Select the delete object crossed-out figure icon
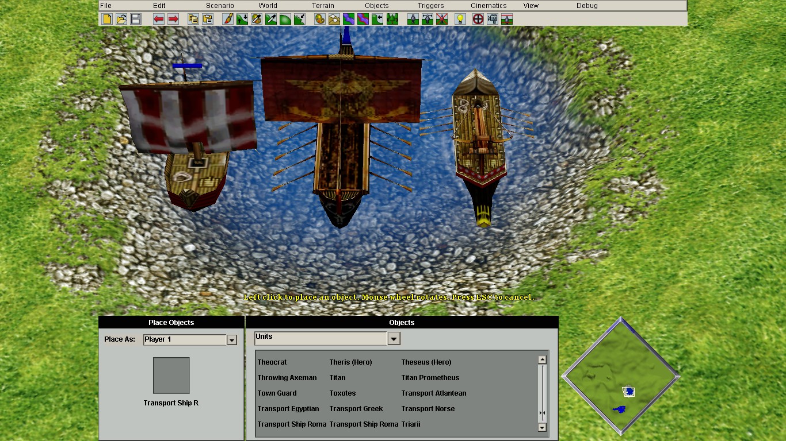 point(441,19)
